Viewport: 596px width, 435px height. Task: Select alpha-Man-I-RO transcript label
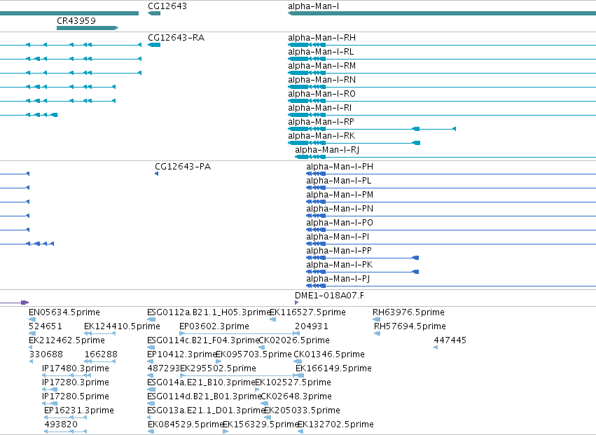(322, 94)
